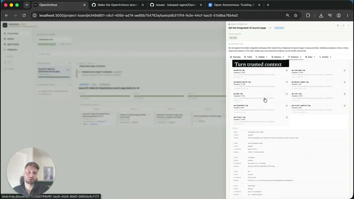Image resolution: width=354 pixels, height=199 pixels.
Task: Click the qa-lint.log file name
Action: pyautogui.click(x=296, y=94)
